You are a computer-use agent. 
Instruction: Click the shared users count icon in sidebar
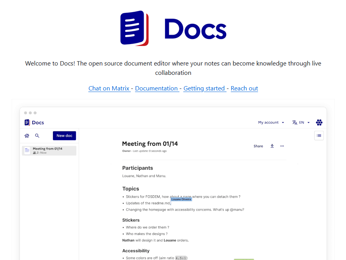[x=34, y=153]
